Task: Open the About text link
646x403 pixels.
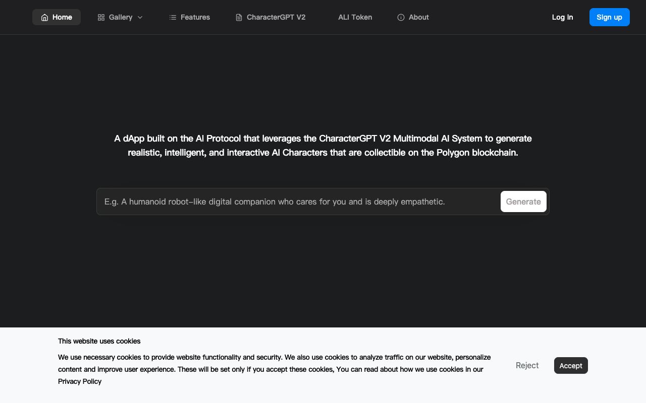Action: 418,17
